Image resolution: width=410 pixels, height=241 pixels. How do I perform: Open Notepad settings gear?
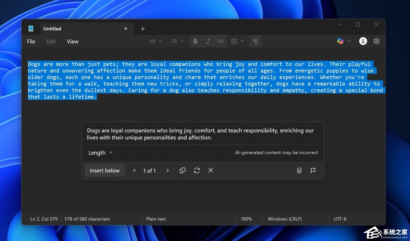click(376, 41)
